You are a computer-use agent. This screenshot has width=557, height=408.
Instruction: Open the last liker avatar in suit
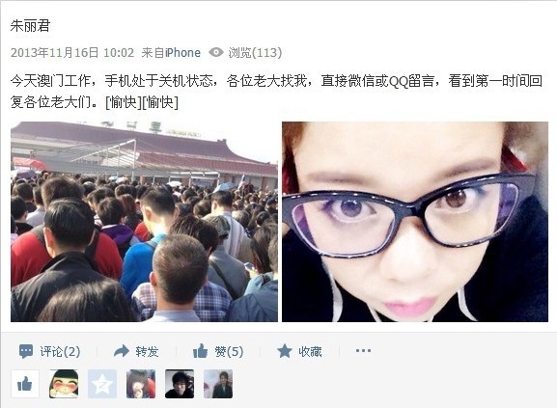click(218, 384)
